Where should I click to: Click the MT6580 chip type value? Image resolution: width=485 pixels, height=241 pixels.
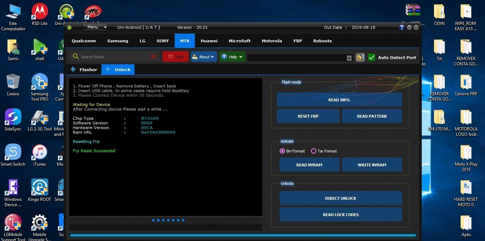(150, 118)
